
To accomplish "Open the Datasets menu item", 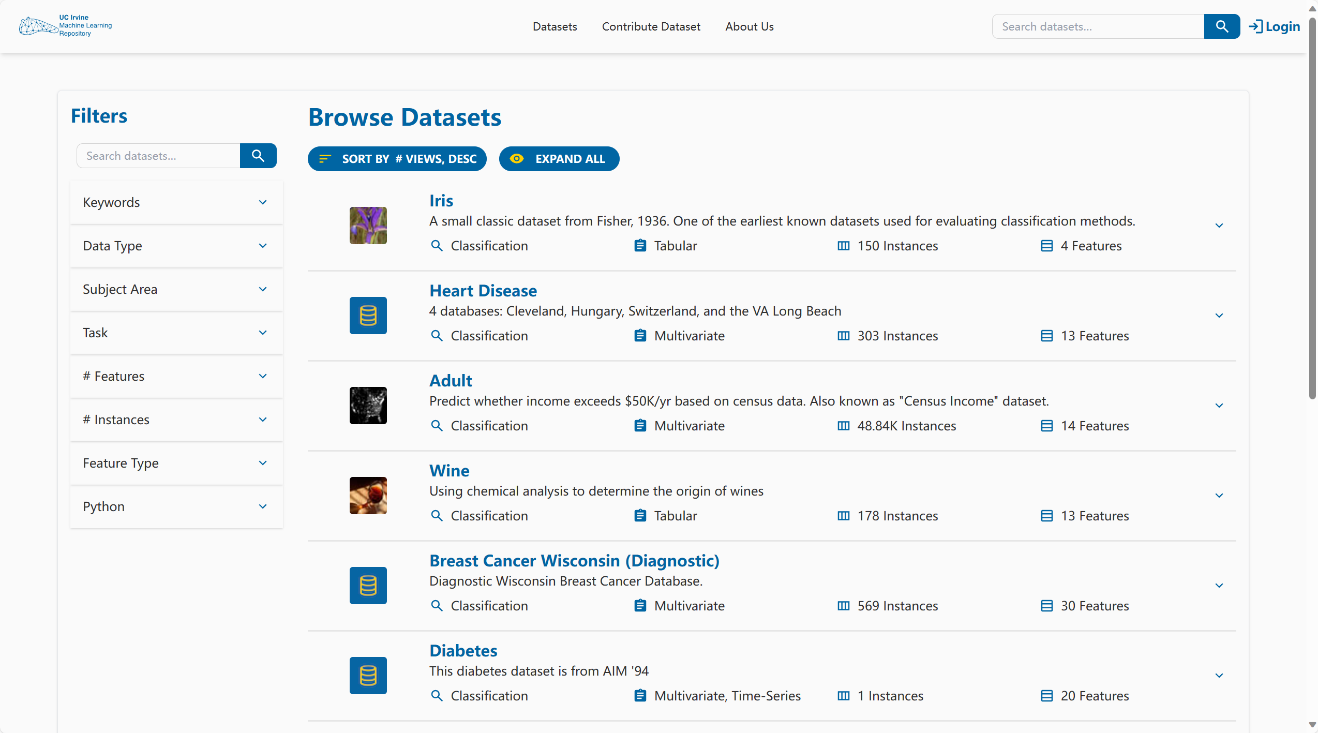I will click(x=555, y=26).
